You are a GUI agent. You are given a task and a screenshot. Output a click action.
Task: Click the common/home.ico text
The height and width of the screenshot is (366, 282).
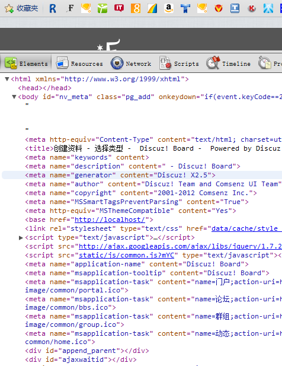click(56, 342)
